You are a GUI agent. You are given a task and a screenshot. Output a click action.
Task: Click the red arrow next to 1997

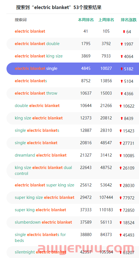tap(122, 44)
